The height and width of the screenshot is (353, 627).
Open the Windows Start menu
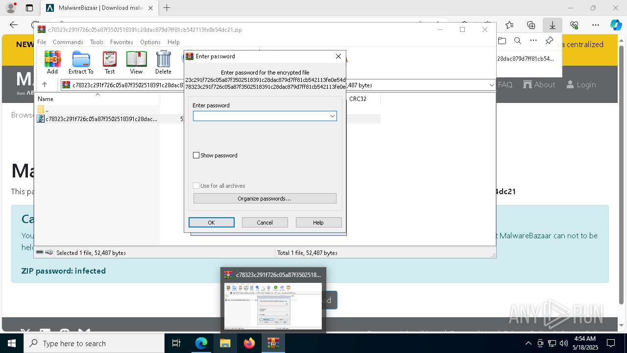(11, 343)
